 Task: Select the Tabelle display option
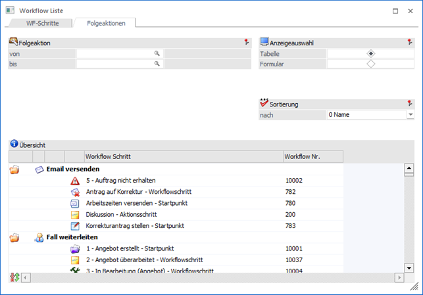tap(371, 53)
